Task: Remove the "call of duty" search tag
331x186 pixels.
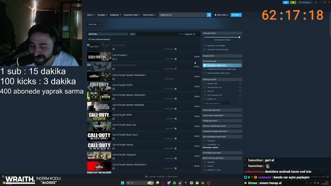Action: [x=100, y=24]
